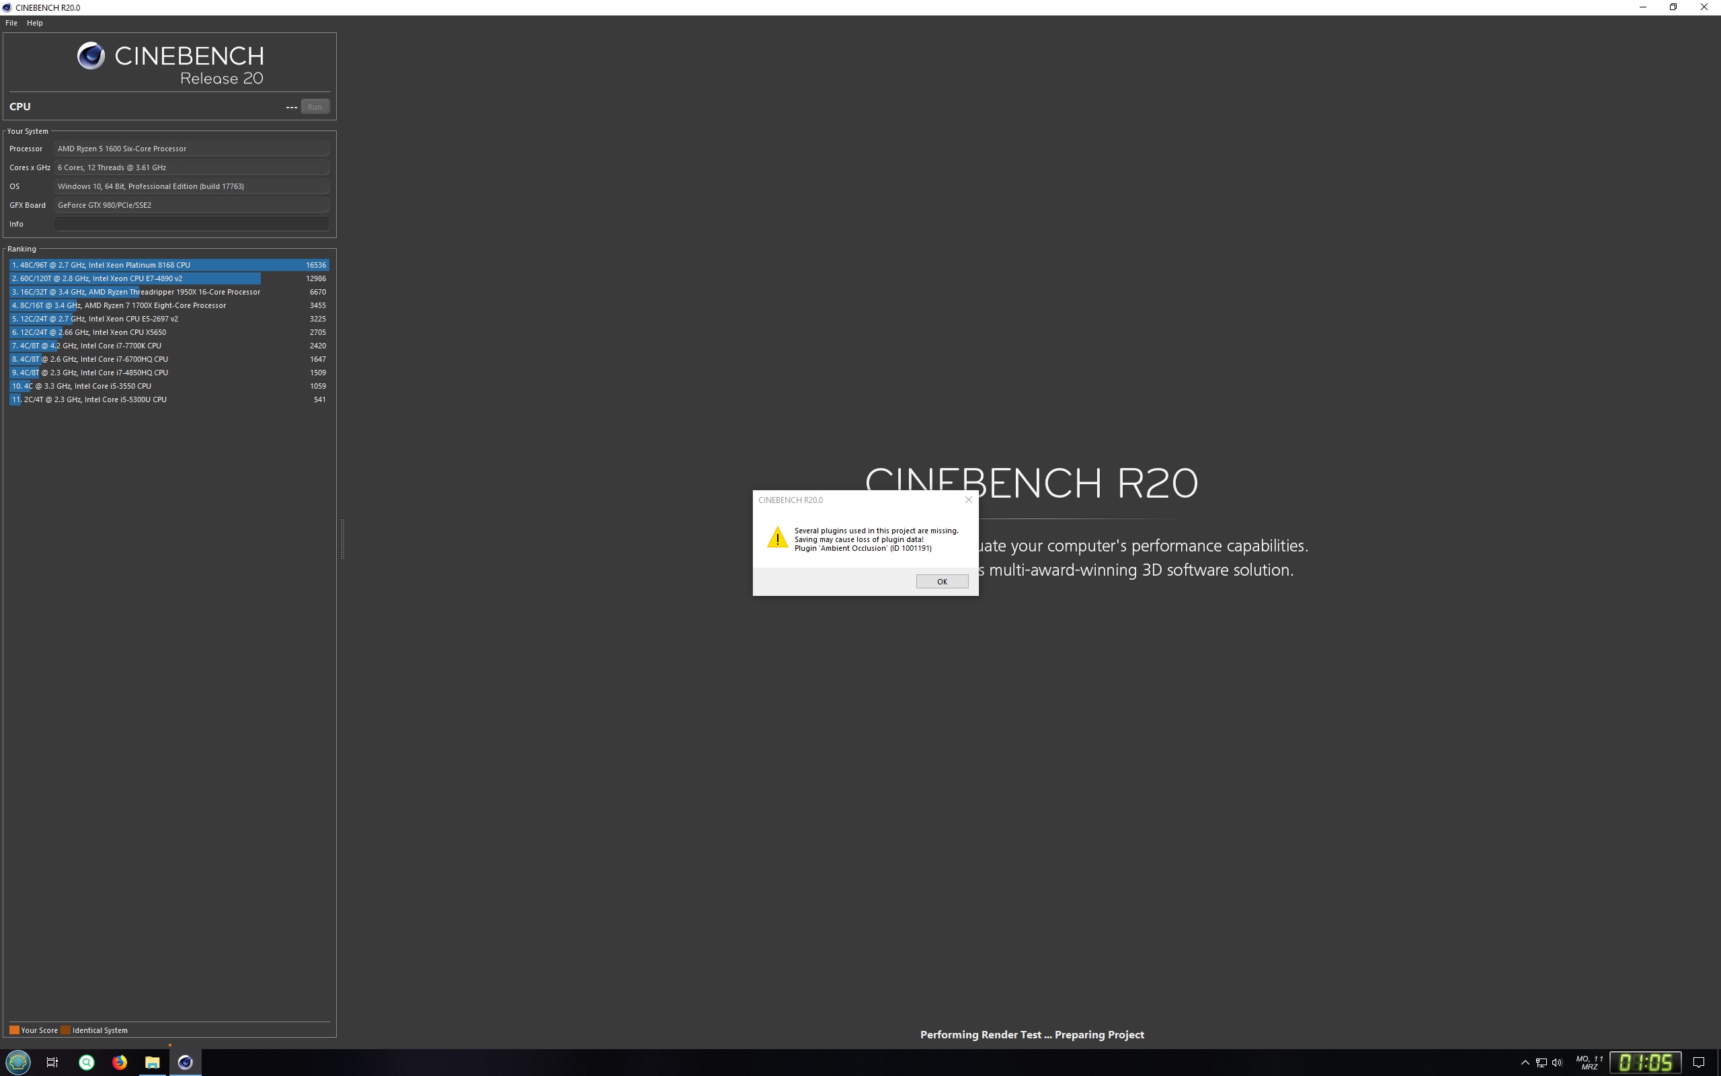Image resolution: width=1721 pixels, height=1076 pixels.
Task: Select ranking row AMD Ryzen 7 1700X
Action: point(169,305)
